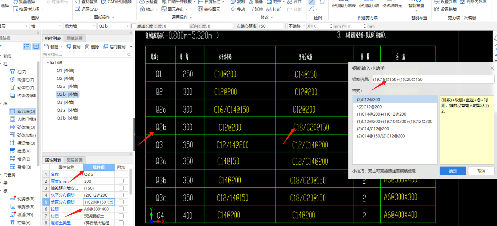Toggle 附加 checkbox for 拉筋
The height and width of the screenshot is (226, 497).
coord(121,209)
